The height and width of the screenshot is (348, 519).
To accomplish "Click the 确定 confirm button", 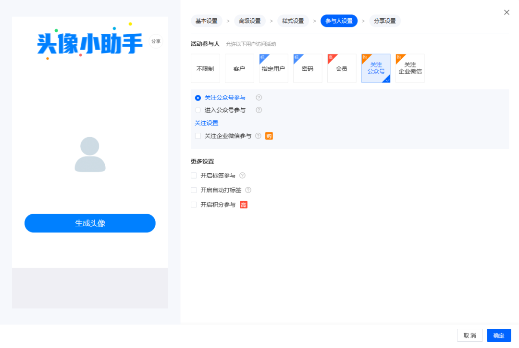I will (499, 335).
